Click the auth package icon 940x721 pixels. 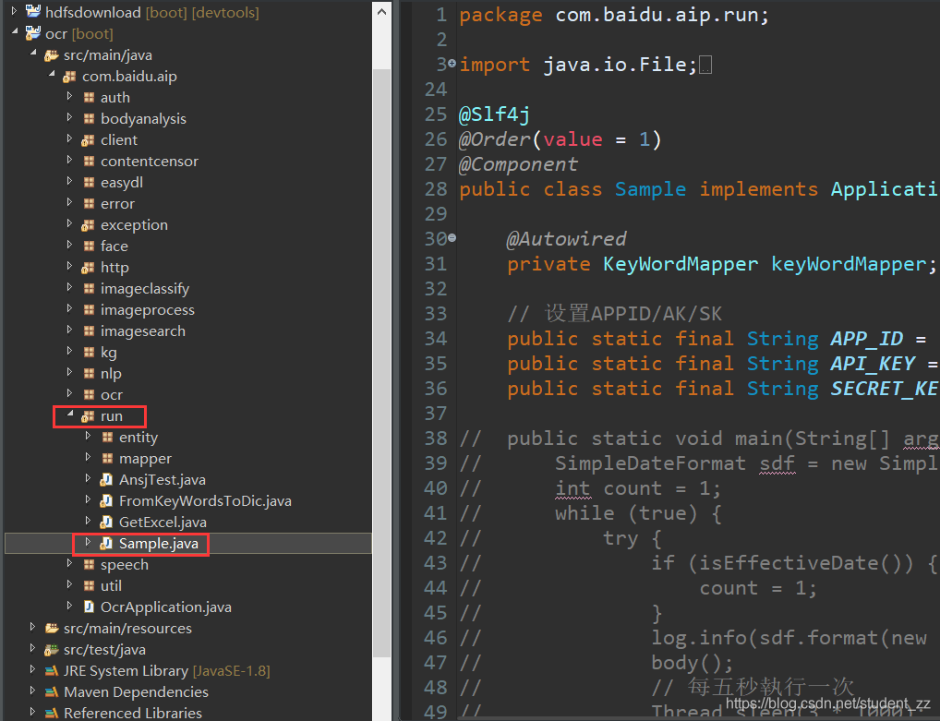pos(89,97)
